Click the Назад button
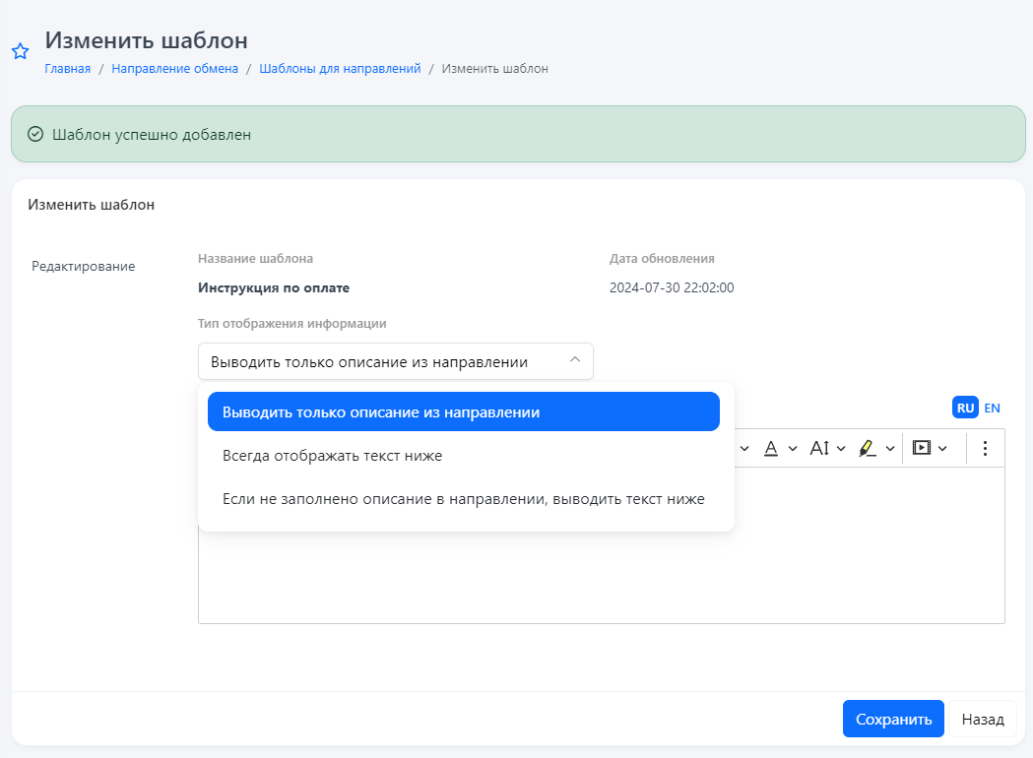This screenshot has height=758, width=1033. 983,719
